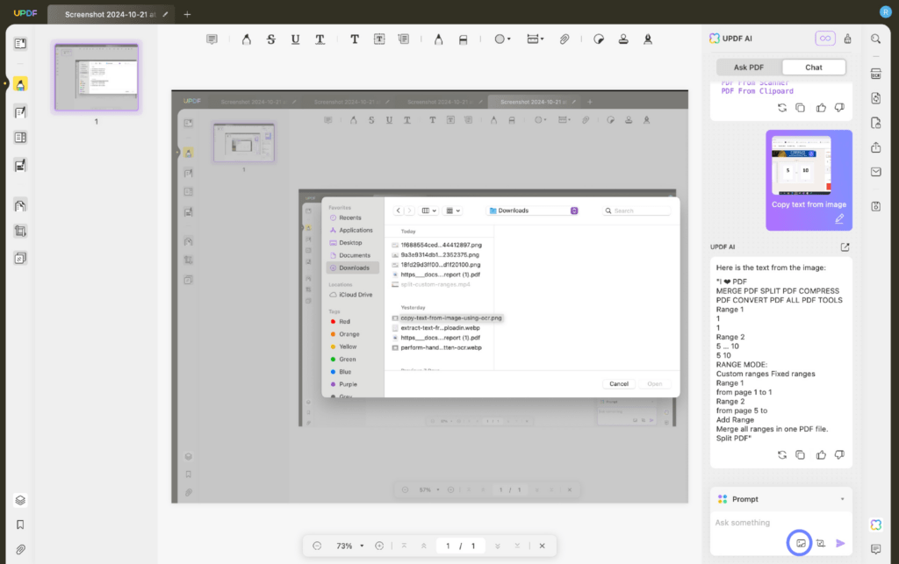Give thumbs up to the AI text response
899x564 pixels.
pyautogui.click(x=820, y=454)
